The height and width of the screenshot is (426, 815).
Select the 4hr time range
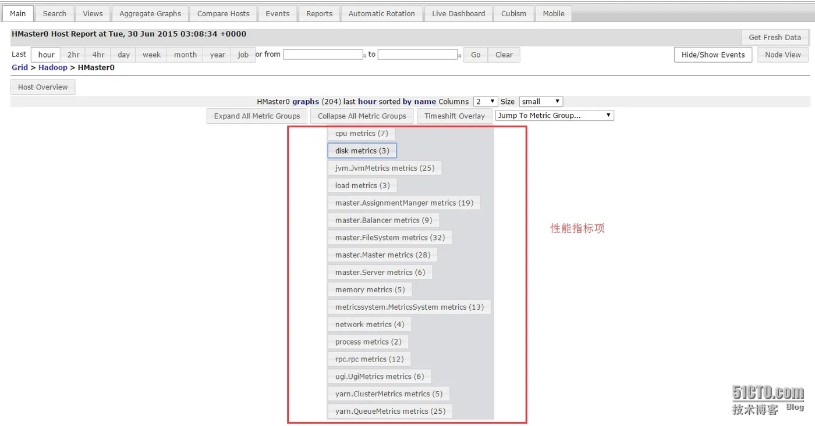point(98,55)
